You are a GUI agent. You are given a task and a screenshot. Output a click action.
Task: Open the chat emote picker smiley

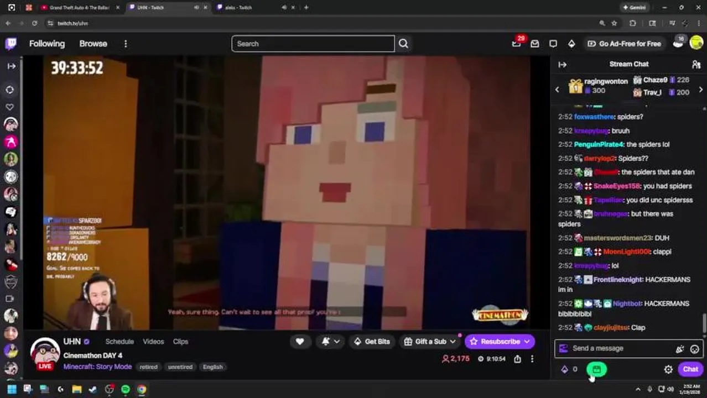[x=694, y=349]
